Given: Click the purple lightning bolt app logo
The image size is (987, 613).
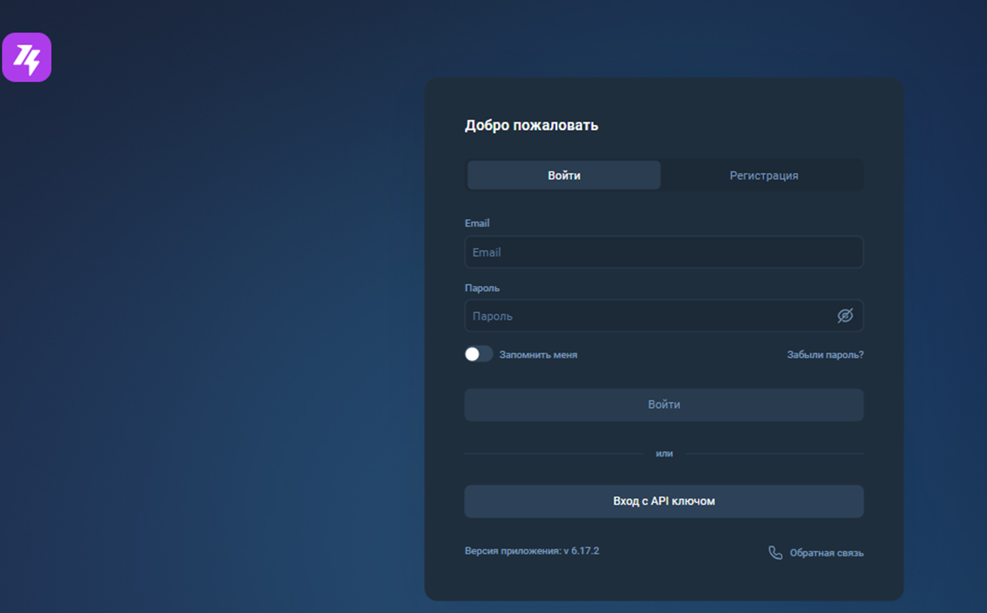Looking at the screenshot, I should (27, 58).
